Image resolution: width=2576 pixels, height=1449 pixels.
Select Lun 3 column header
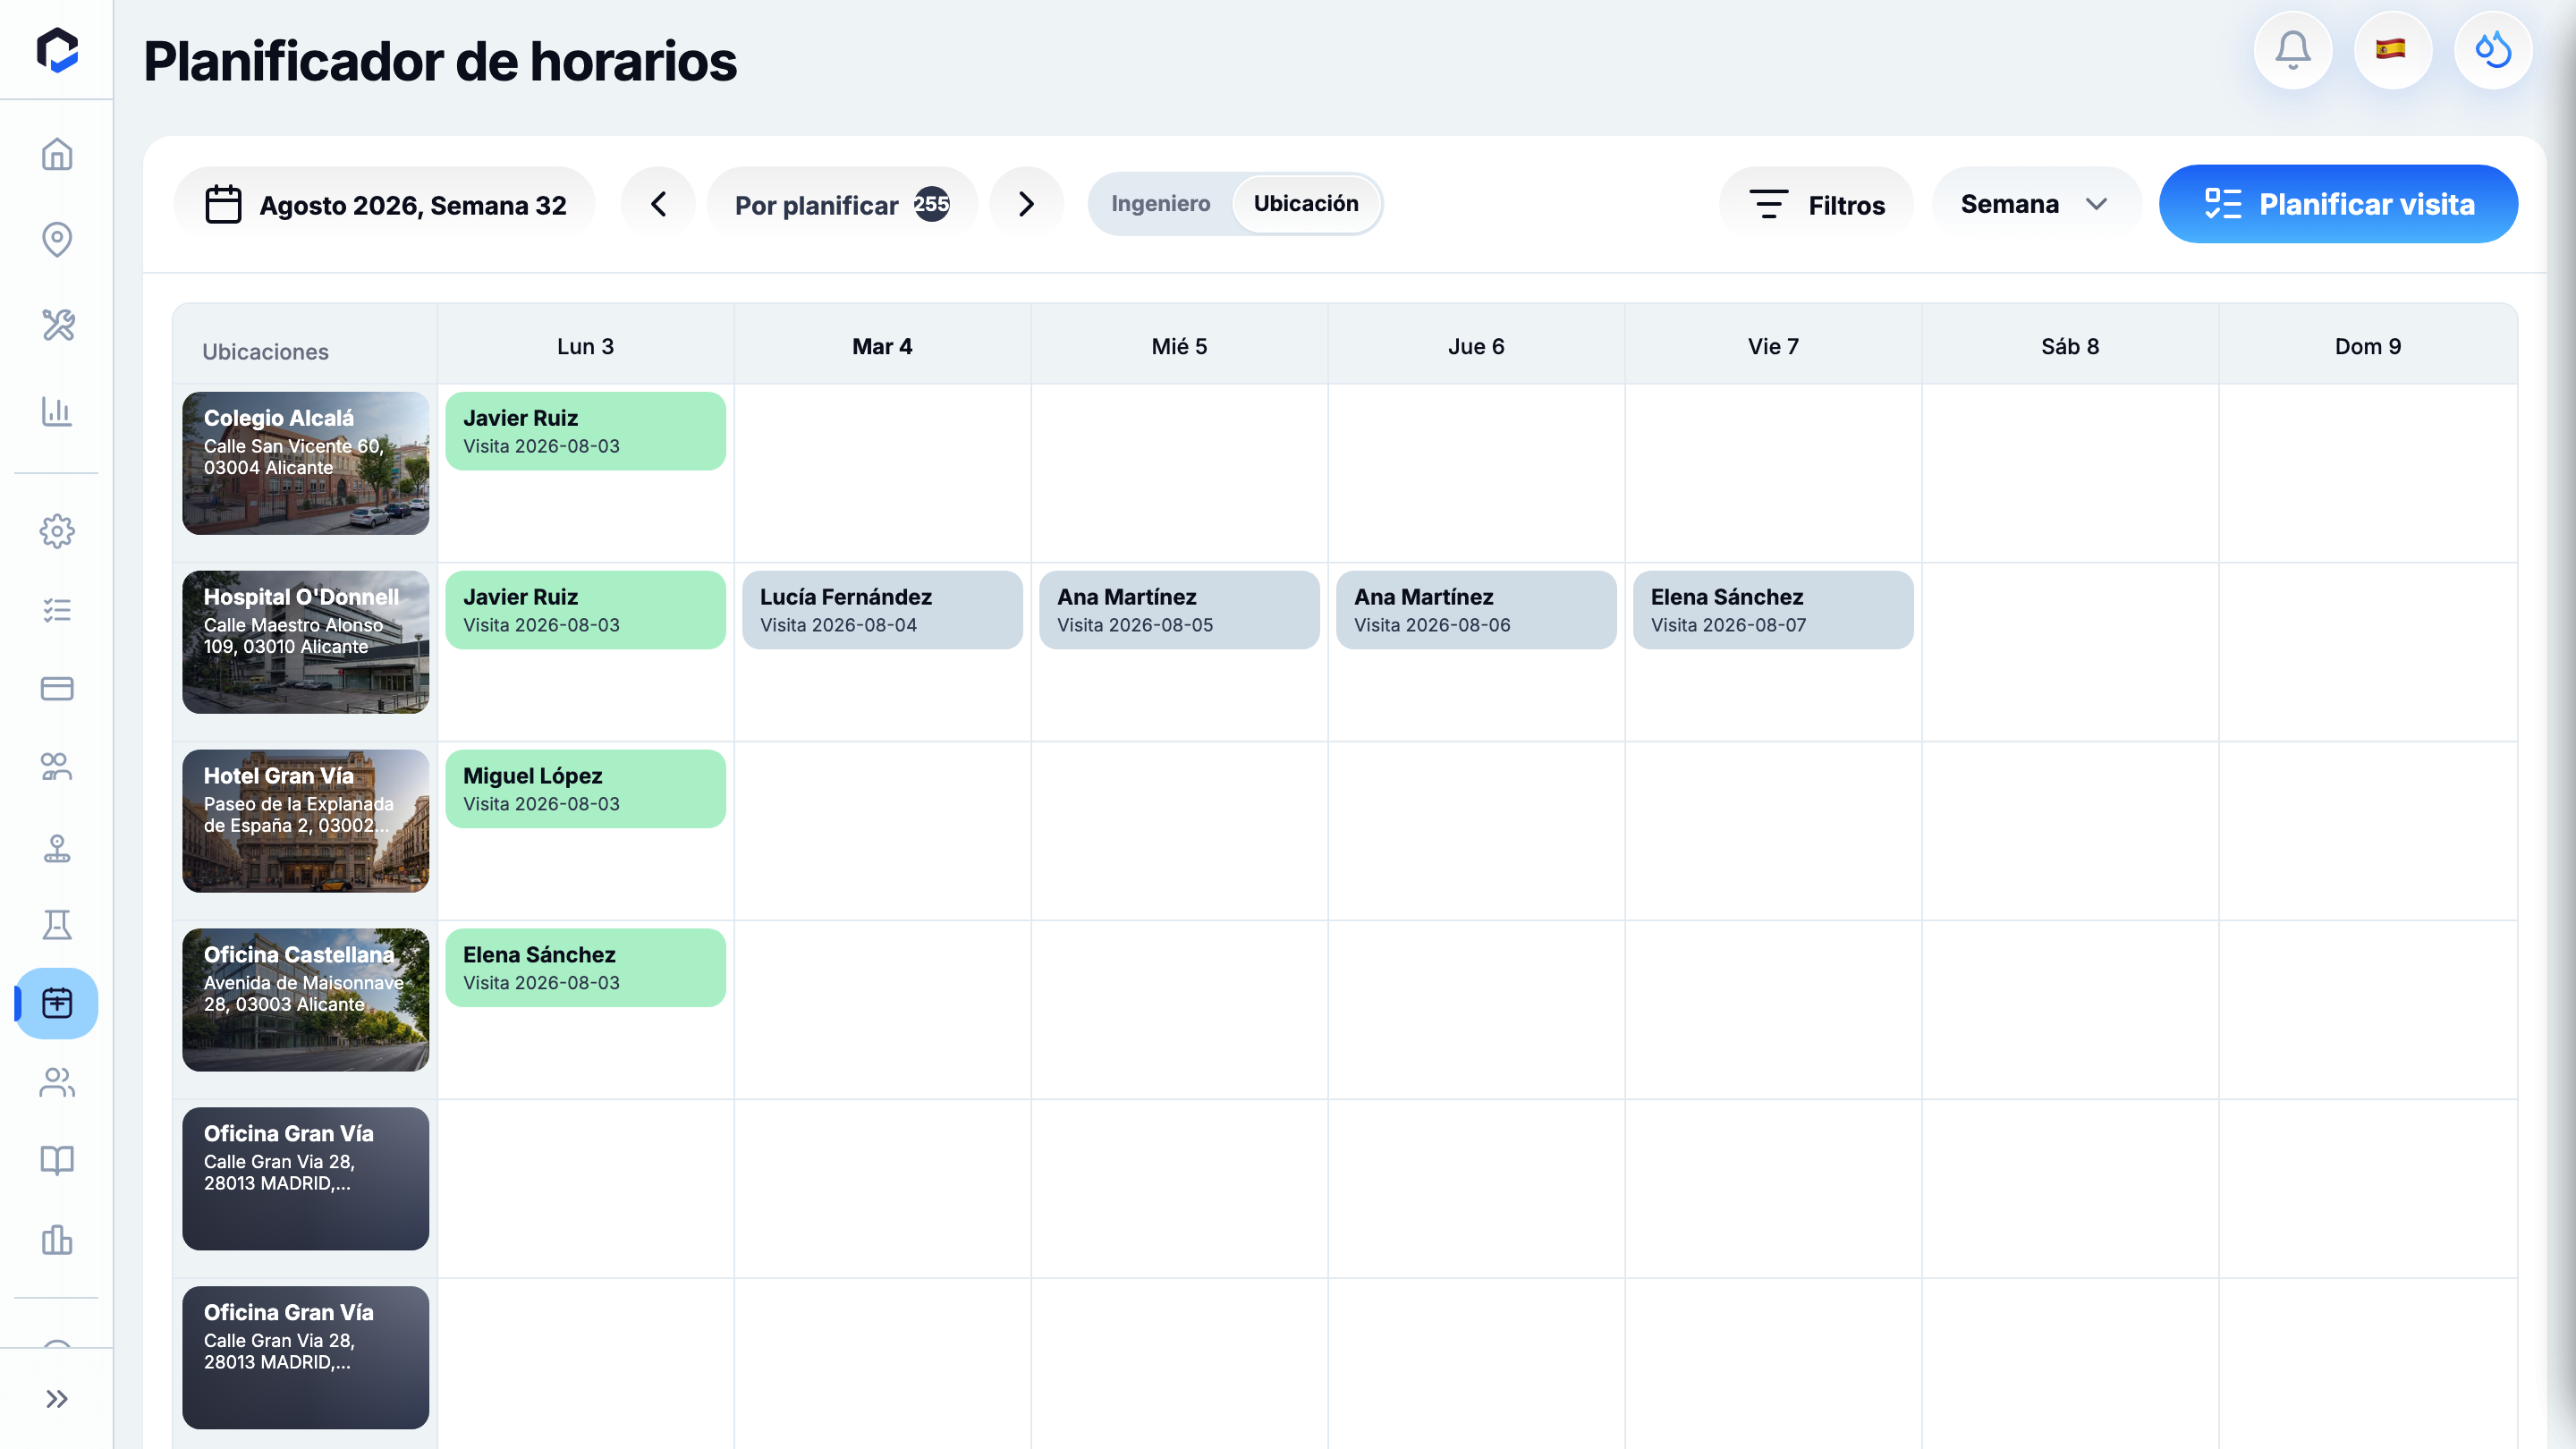[585, 346]
